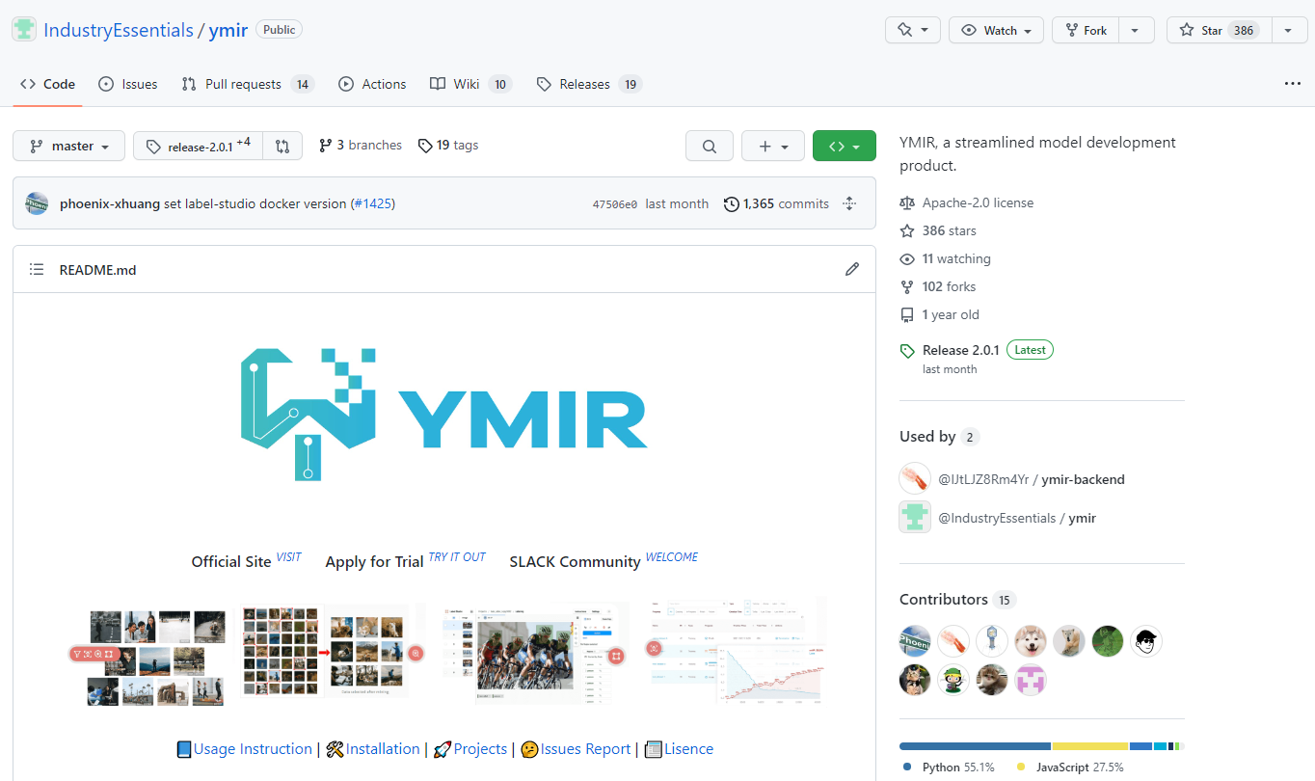Open the pink pixel identicon contributor avatar
Image resolution: width=1315 pixels, height=781 pixels.
tap(1031, 679)
